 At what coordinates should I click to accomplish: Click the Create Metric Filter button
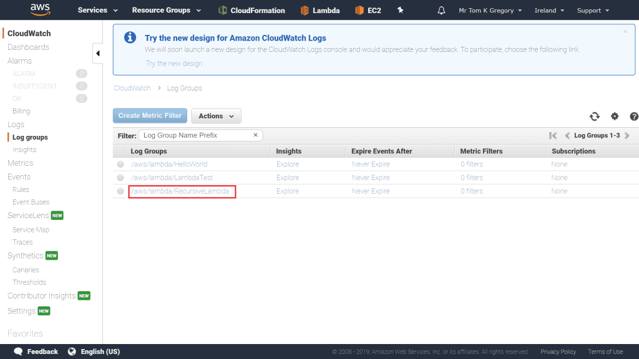(150, 116)
